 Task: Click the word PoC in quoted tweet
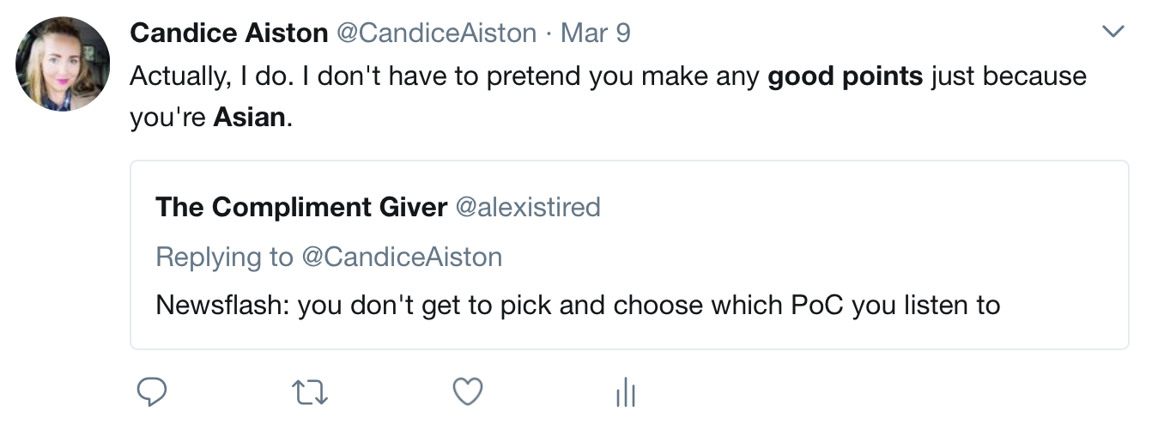[x=816, y=305]
